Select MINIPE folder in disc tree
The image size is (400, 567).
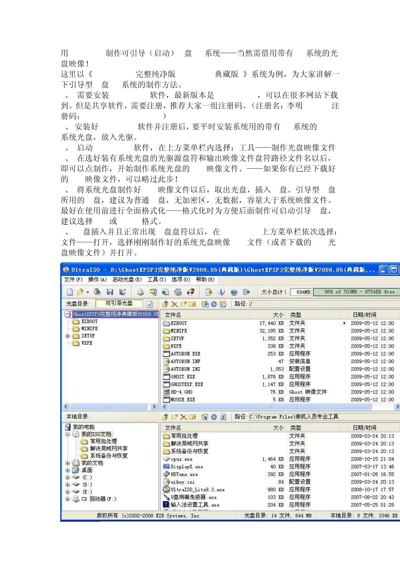[89, 329]
